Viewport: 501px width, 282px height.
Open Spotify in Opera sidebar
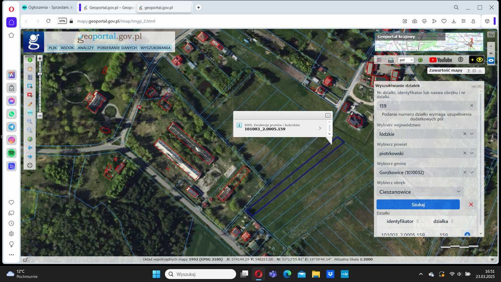tap(12, 153)
